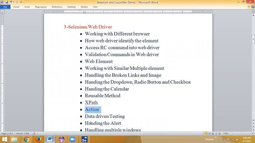Screen dimensions: 255x143
Task: Switch to the Mailings ribbon tab
Action: (x=72, y=7)
